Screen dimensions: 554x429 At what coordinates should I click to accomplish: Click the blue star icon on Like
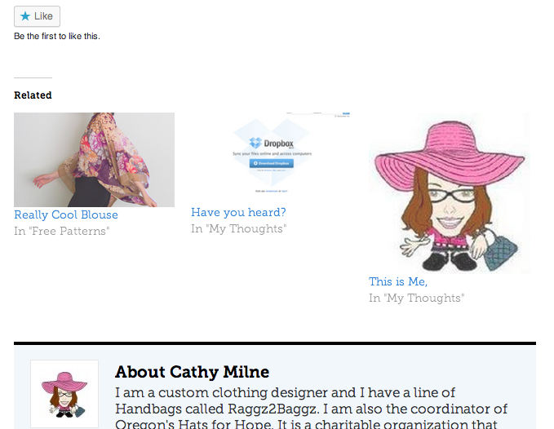click(x=25, y=16)
